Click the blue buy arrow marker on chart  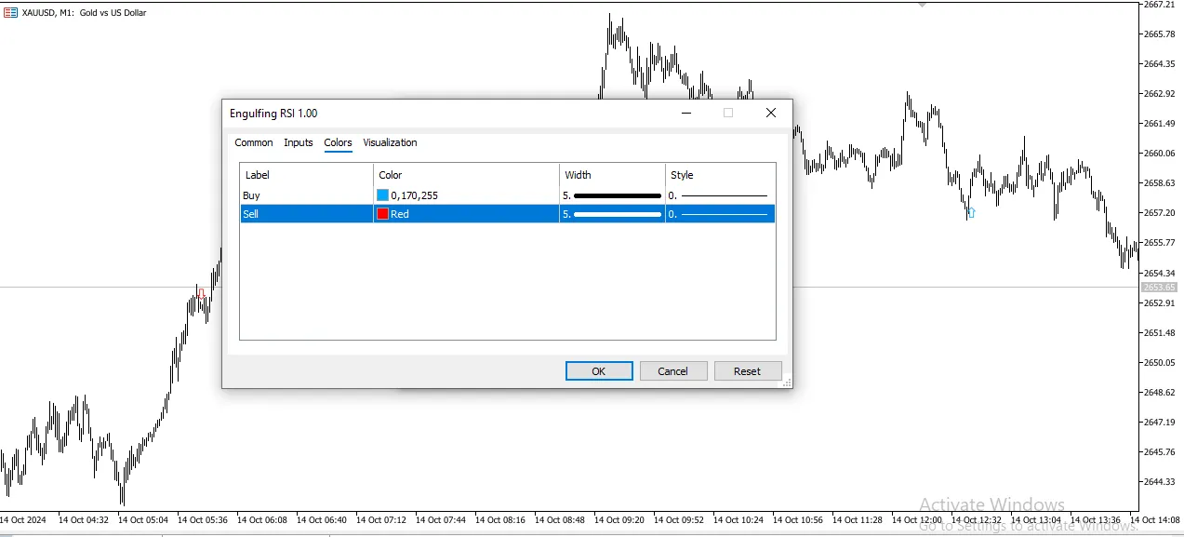point(971,213)
